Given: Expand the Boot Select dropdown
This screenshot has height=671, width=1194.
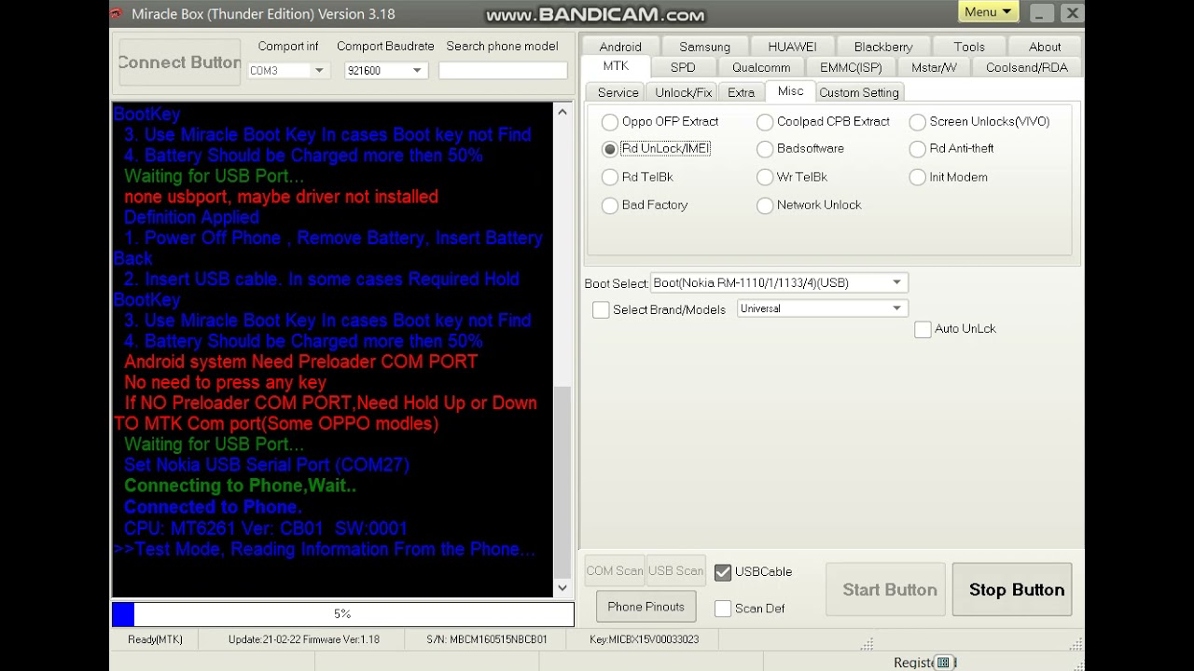Looking at the screenshot, I should pos(779,282).
